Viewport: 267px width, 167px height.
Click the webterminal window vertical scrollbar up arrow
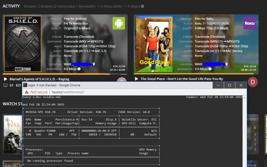(x=245, y=98)
